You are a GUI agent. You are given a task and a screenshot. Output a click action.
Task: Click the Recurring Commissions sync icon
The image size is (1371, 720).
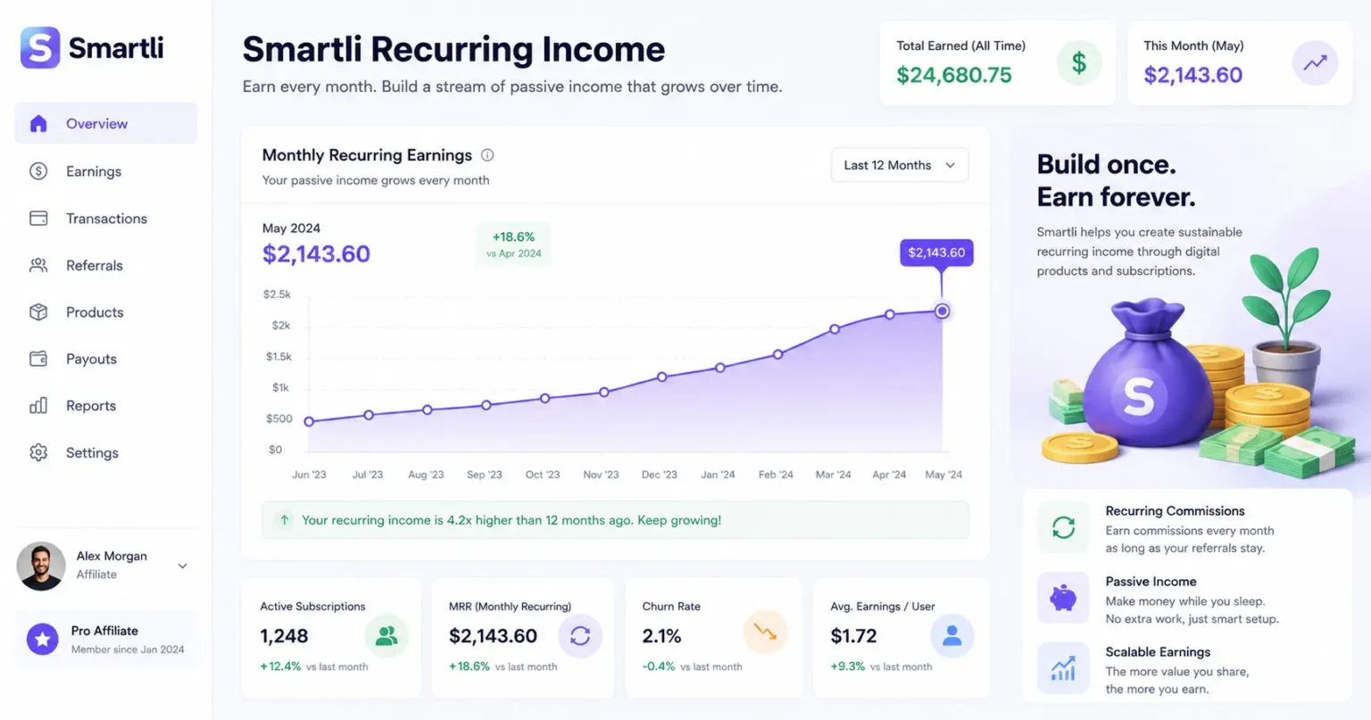pyautogui.click(x=1063, y=527)
